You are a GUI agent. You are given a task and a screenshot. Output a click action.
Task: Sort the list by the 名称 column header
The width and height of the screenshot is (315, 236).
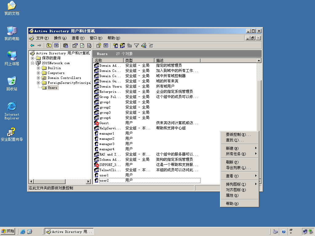coord(108,61)
